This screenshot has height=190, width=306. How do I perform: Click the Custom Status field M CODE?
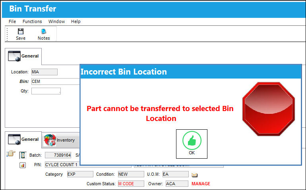[x=131, y=184]
